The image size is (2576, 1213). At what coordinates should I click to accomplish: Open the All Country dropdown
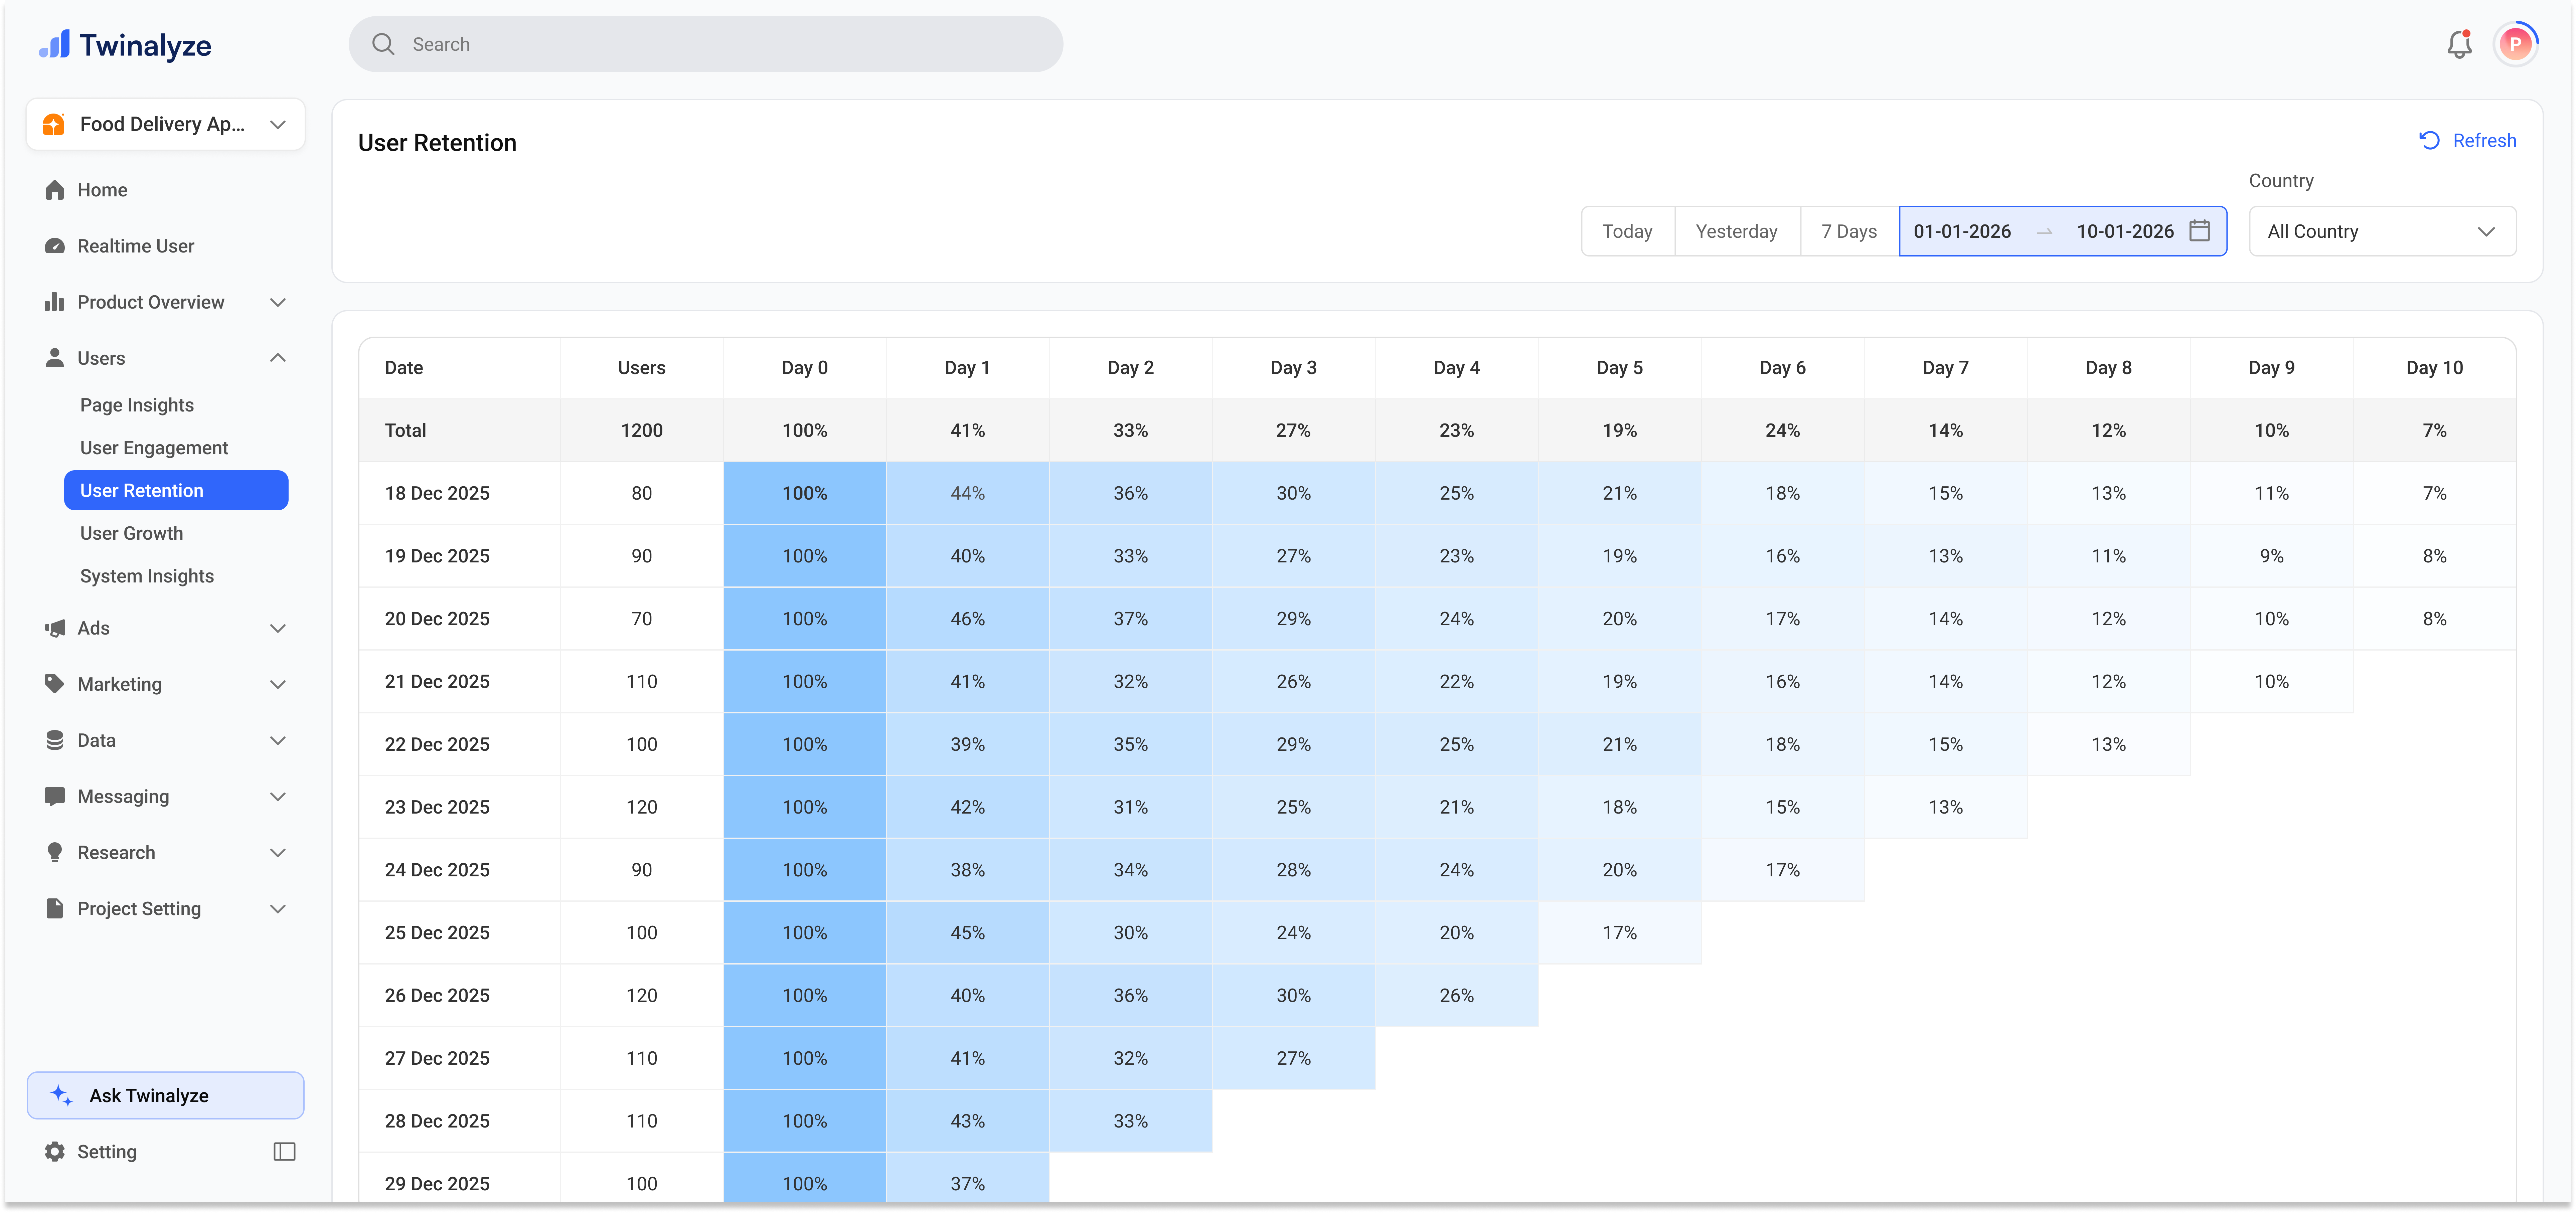click(x=2382, y=231)
